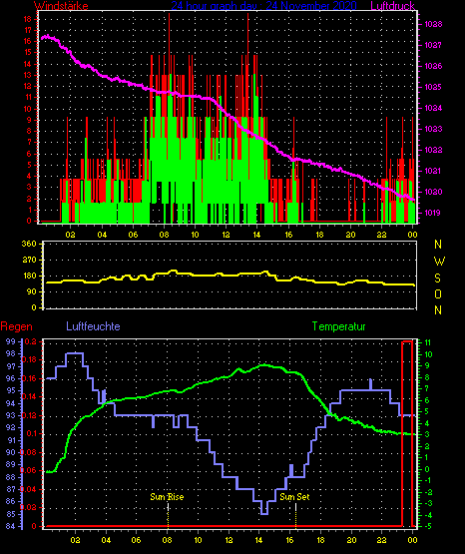This screenshot has width=465, height=554.
Task: Click the S compass letter
Action: click(x=437, y=278)
